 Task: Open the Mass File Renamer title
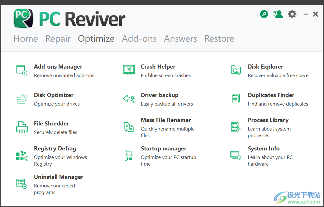[166, 120]
